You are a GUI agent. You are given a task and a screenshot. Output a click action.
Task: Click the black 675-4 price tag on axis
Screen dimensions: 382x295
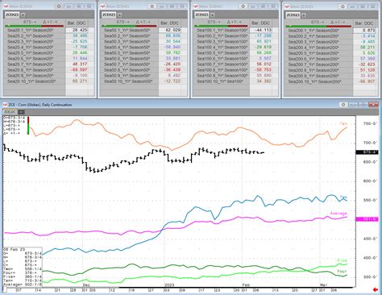coord(367,152)
